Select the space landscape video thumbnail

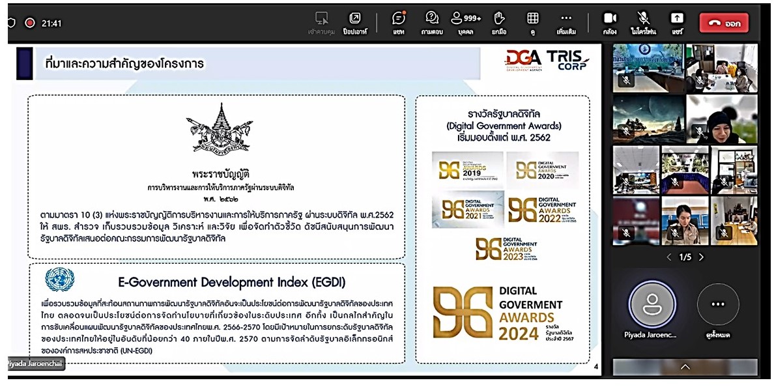649,119
